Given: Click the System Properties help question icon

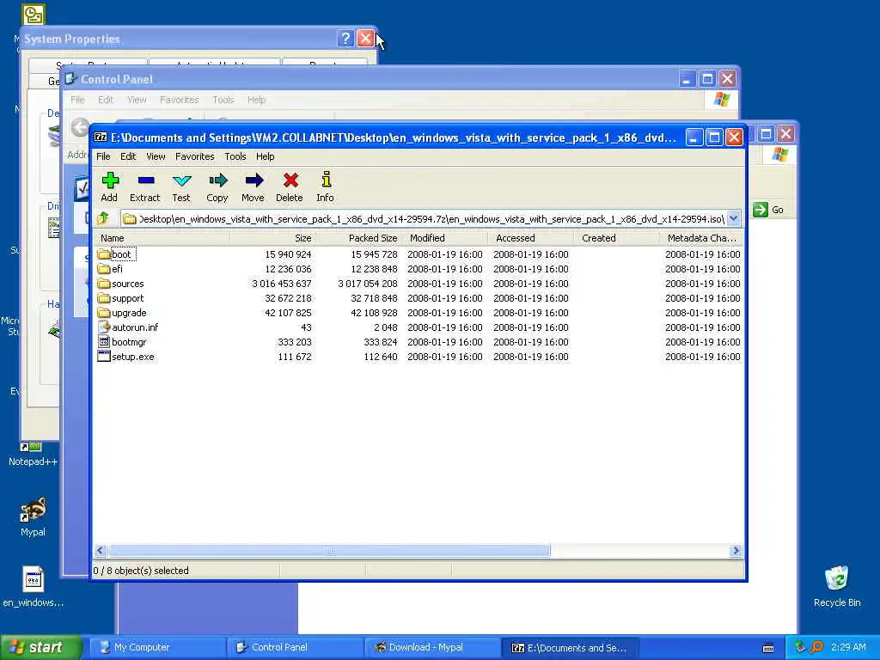Looking at the screenshot, I should pos(345,39).
